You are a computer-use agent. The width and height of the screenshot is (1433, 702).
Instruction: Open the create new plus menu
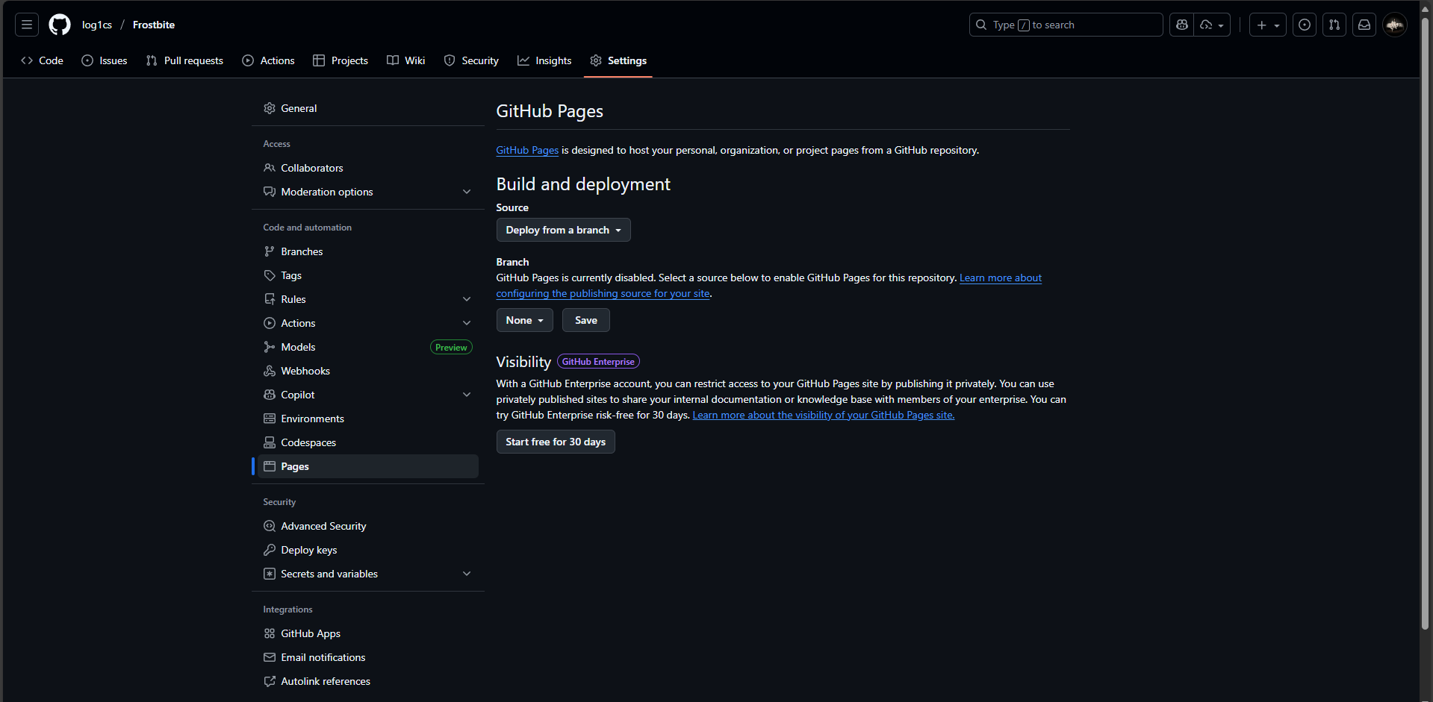pyautogui.click(x=1268, y=25)
